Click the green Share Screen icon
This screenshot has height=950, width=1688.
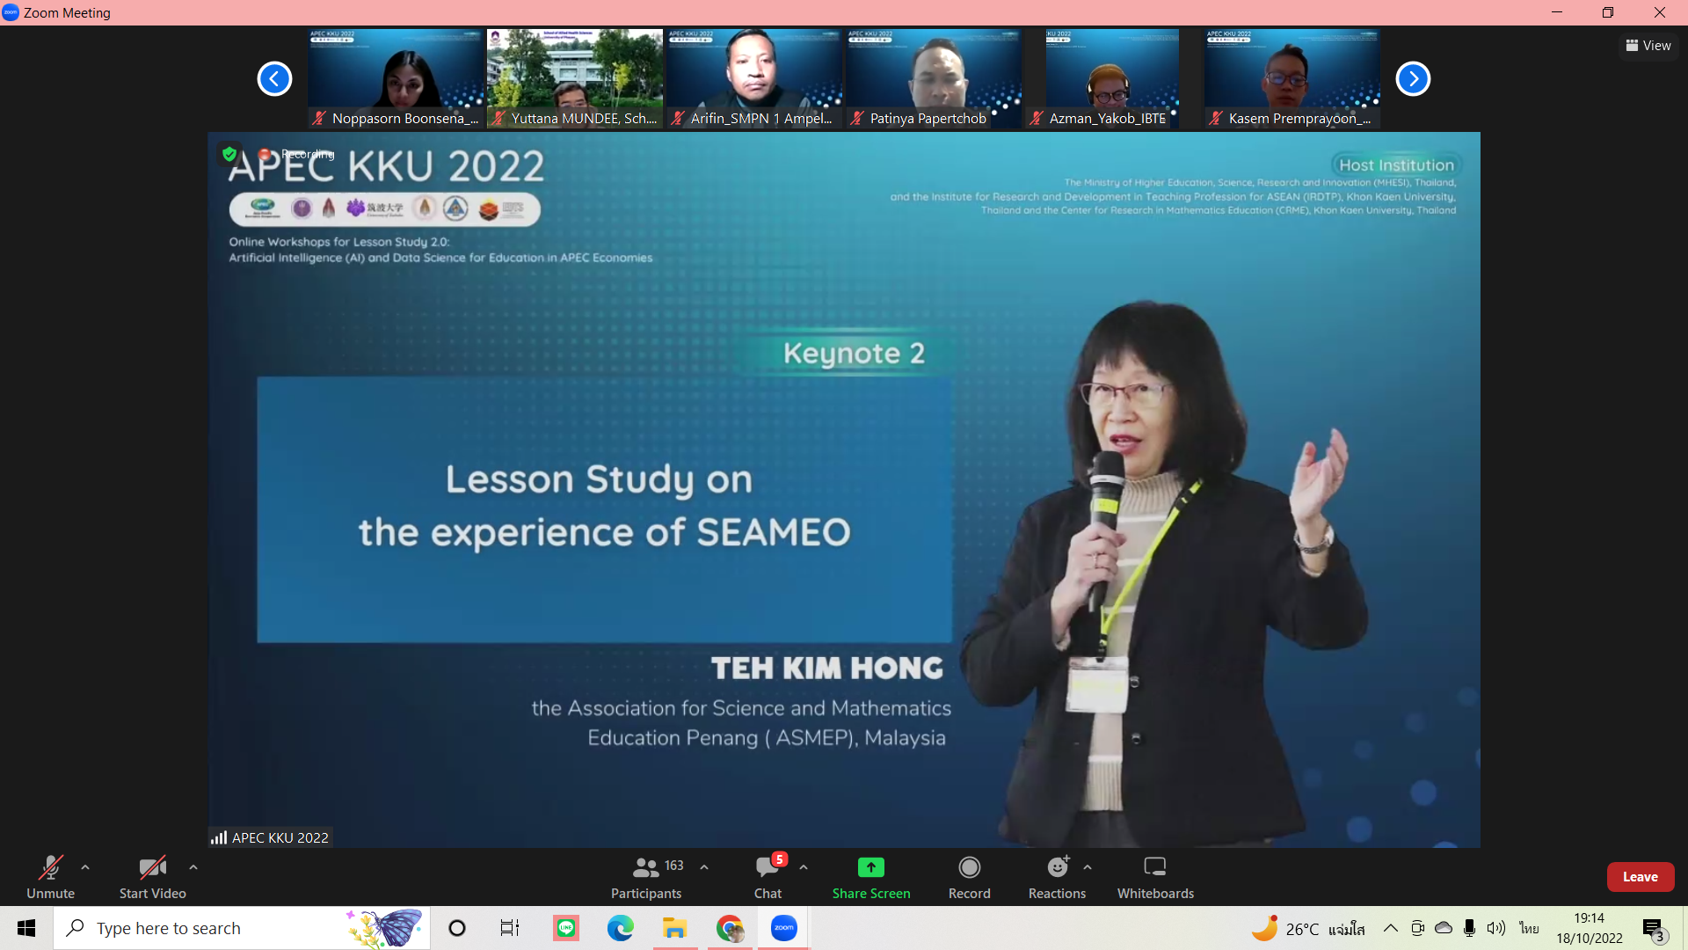[x=870, y=867]
